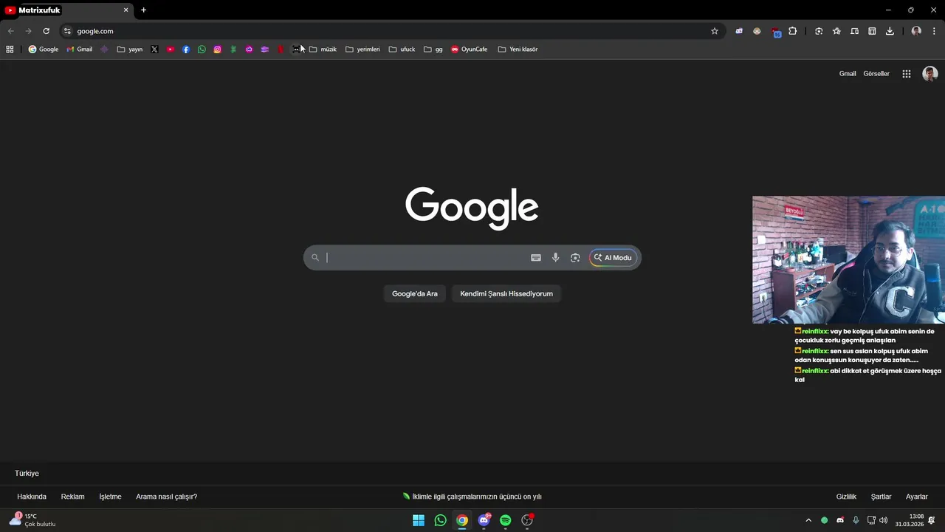Click the address bar showing google.com

tap(391, 31)
